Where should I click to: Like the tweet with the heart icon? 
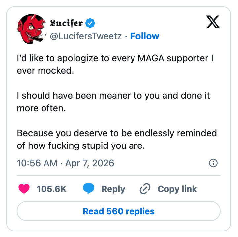tap(24, 189)
